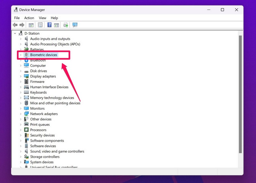Image resolution: width=256 pixels, height=183 pixels.
Task: Open the View menu
Action: tap(43, 18)
